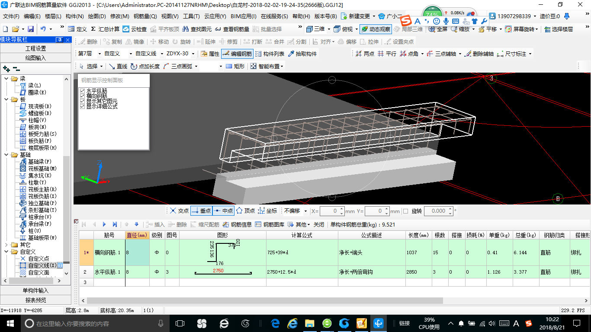This screenshot has height=332, width=591.
Task: Go to next rebar record arrow
Action: (104, 224)
